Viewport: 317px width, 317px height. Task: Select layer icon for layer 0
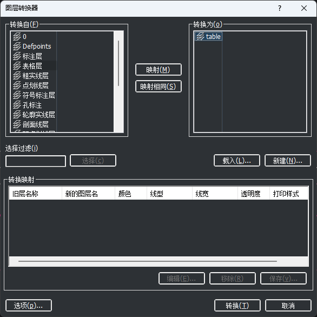click(x=17, y=37)
